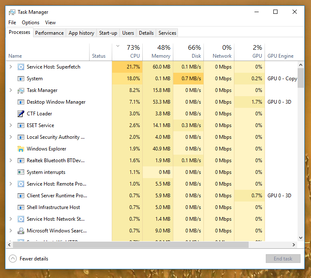
Task: Click the horizontal scrollbar thumb
Action: (131, 245)
